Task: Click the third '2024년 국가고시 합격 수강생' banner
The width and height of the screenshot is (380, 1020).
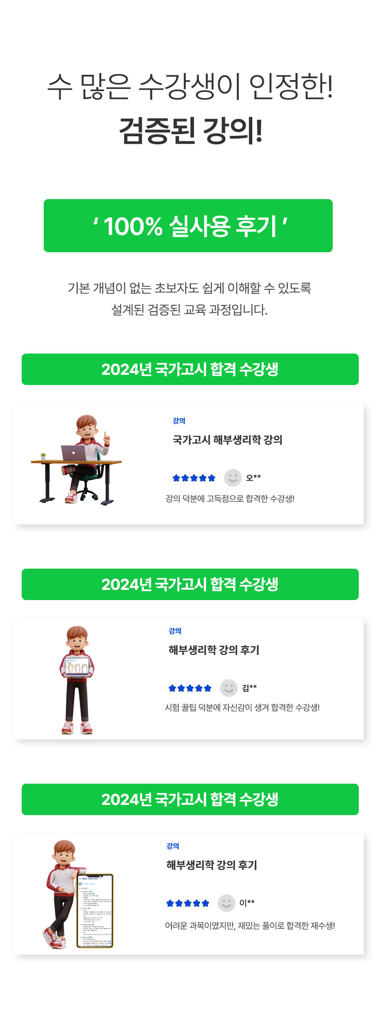Action: [x=190, y=799]
